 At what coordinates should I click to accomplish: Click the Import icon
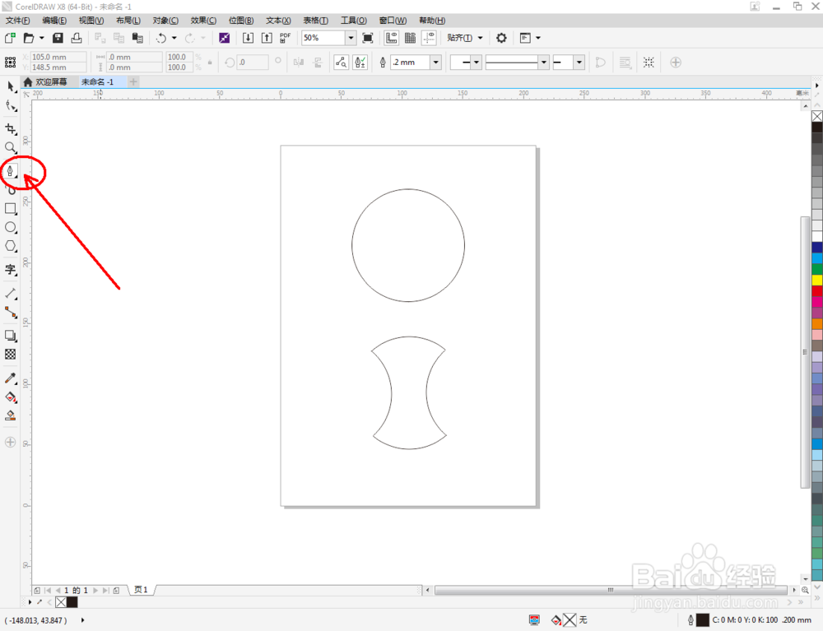248,38
